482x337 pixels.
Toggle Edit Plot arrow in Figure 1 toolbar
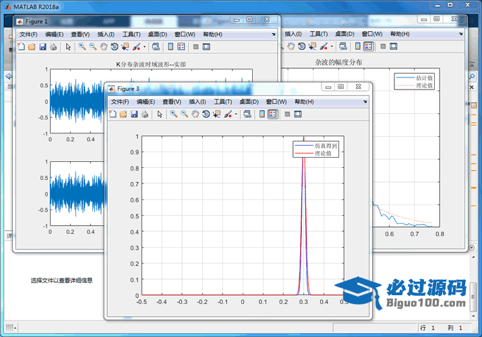click(68, 47)
